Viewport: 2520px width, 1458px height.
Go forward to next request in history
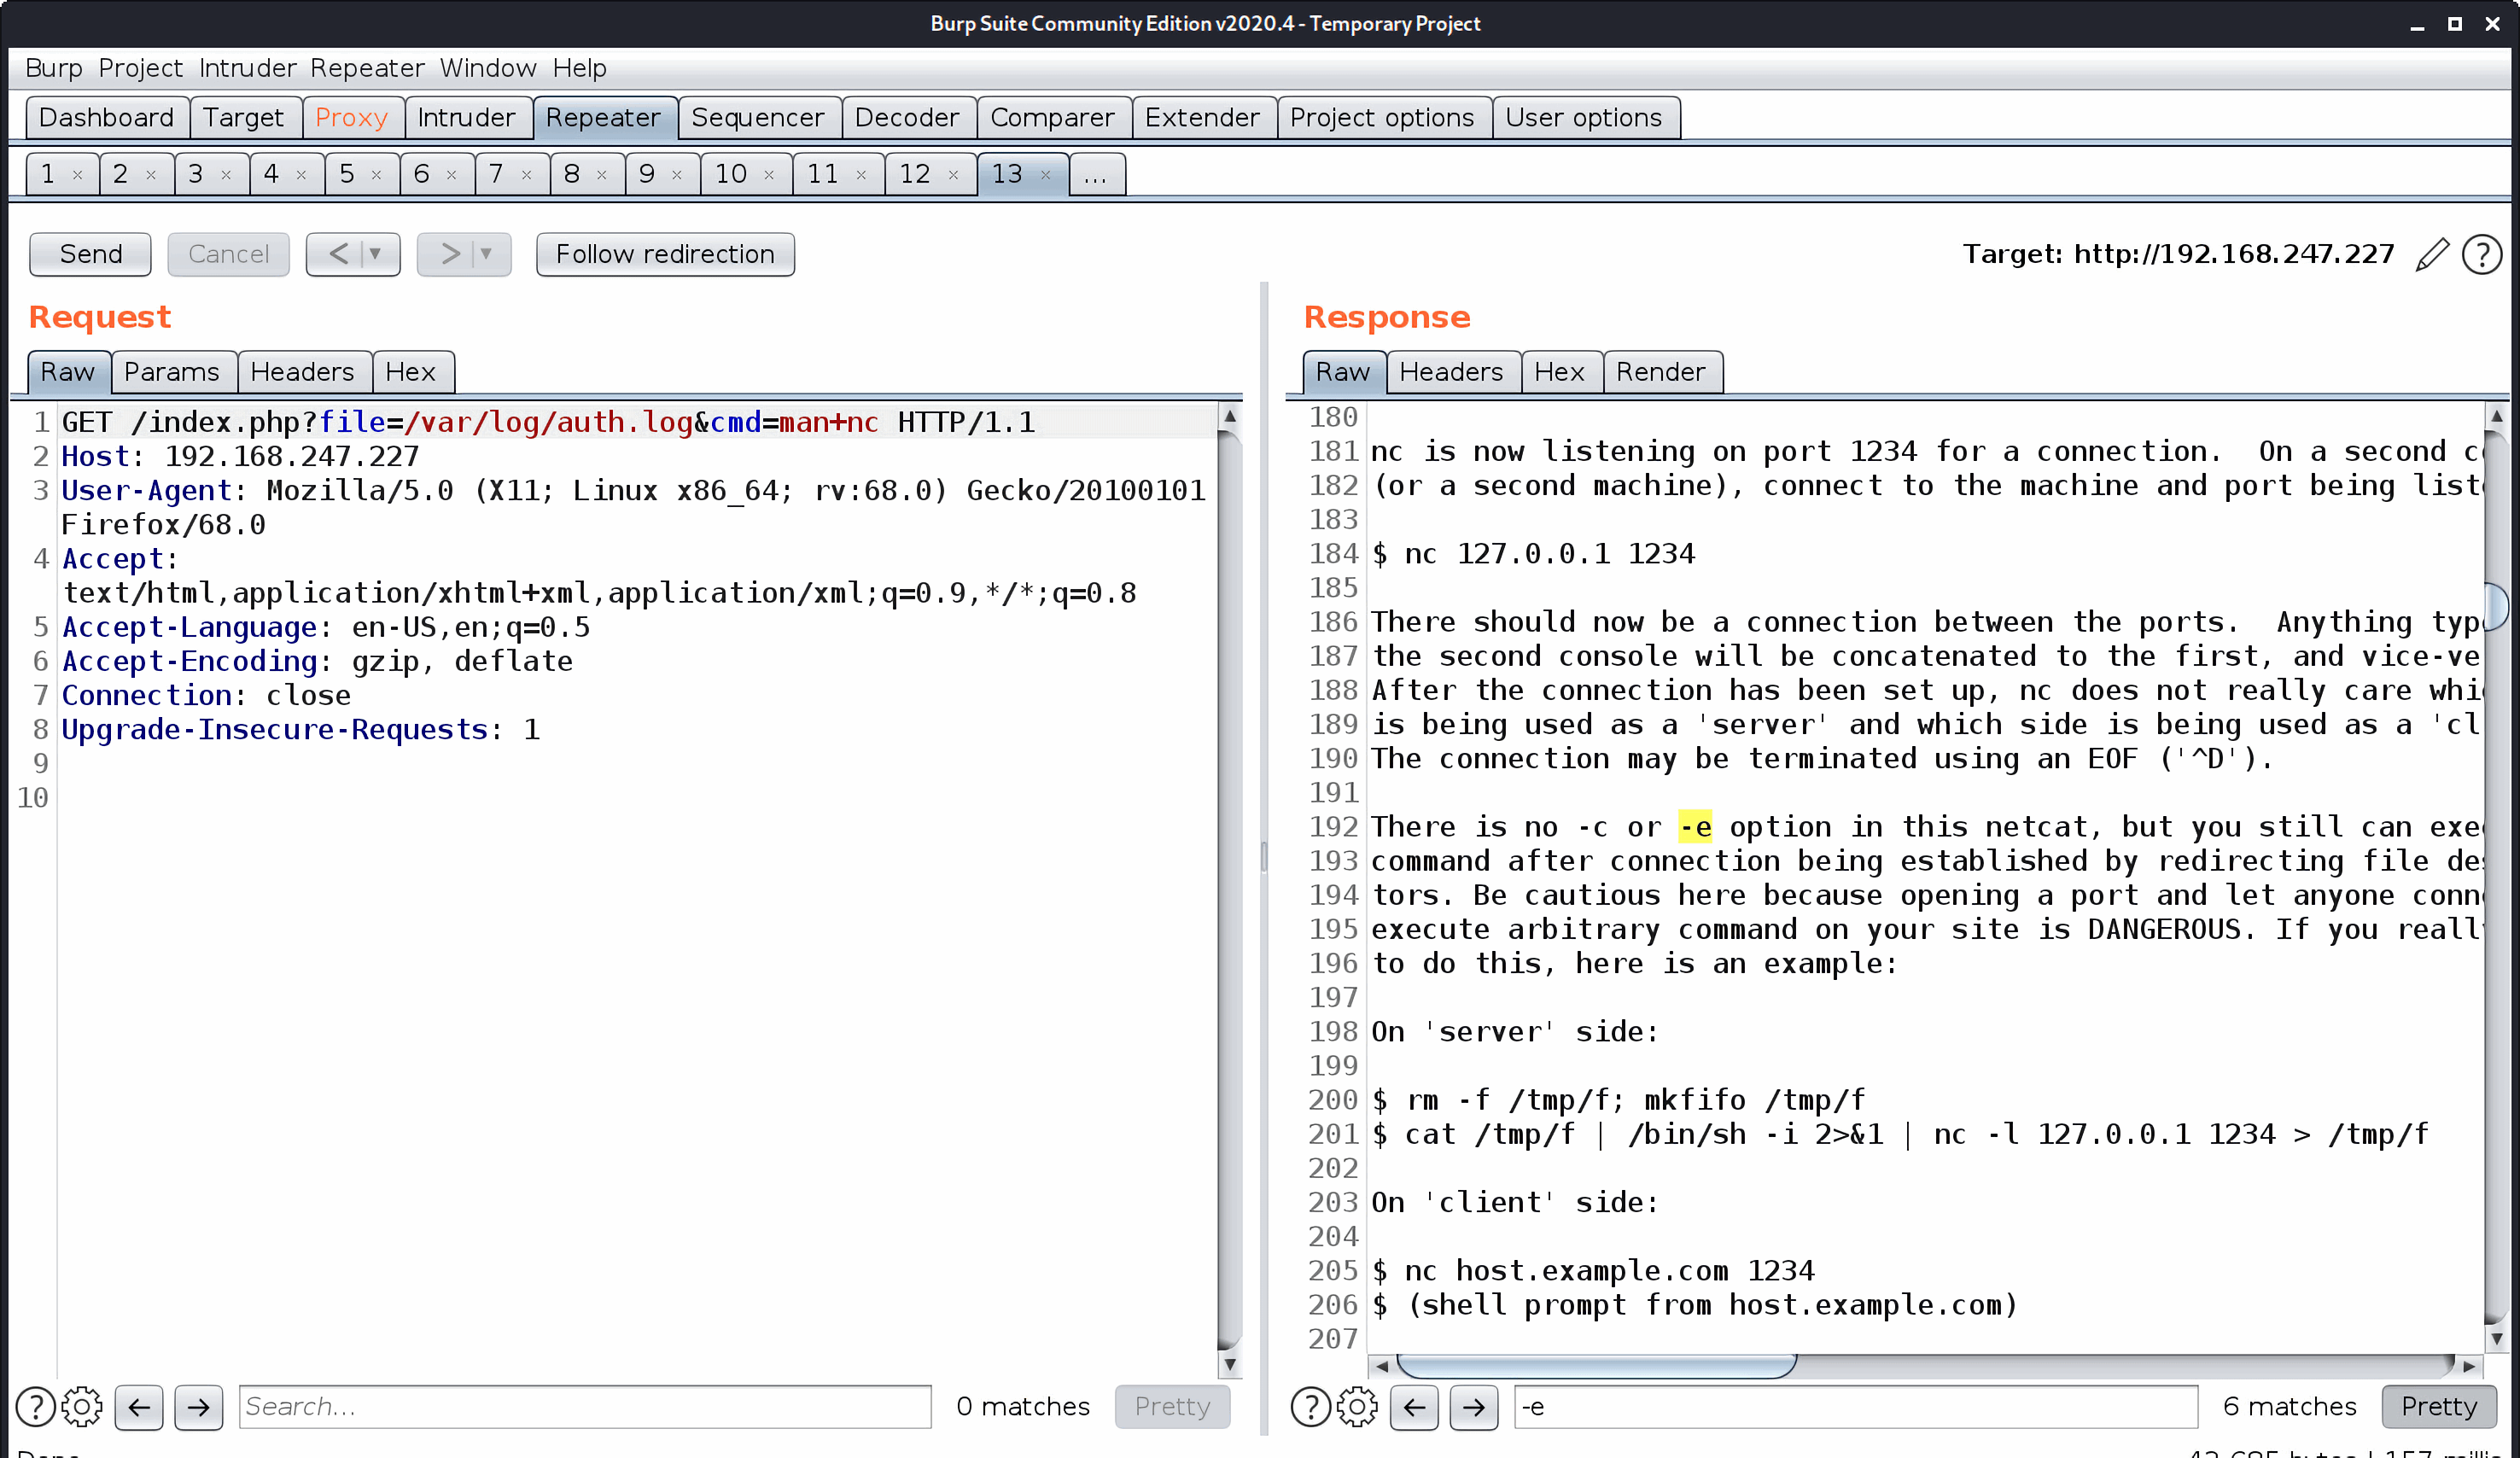pyautogui.click(x=450, y=254)
